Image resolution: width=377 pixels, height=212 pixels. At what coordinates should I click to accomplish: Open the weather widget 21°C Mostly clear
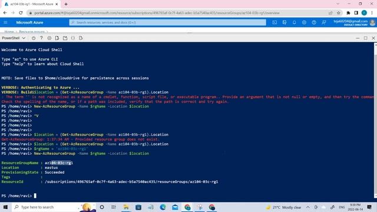coord(284,207)
